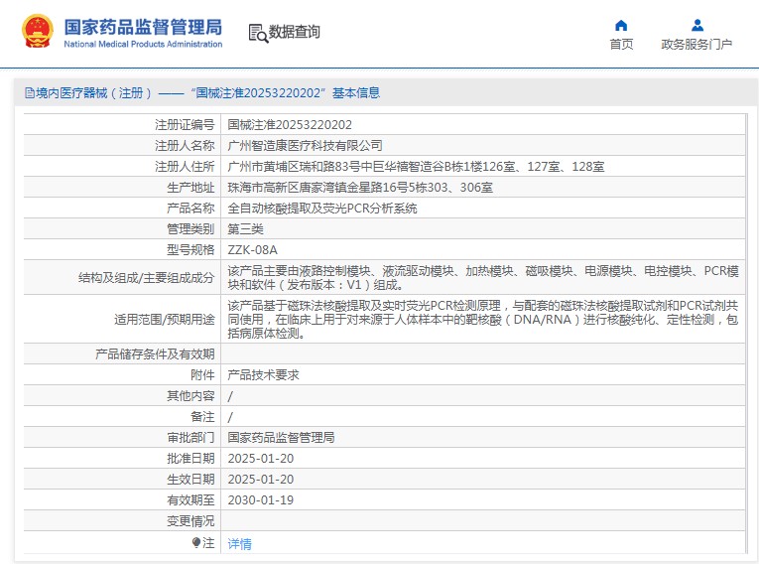Click the 备注 row label
Viewport: 759px width, 564px height.
202,417
